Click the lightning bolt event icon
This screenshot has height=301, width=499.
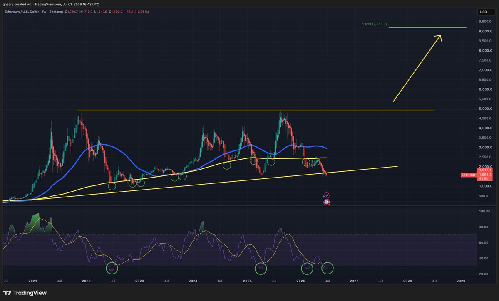326,195
